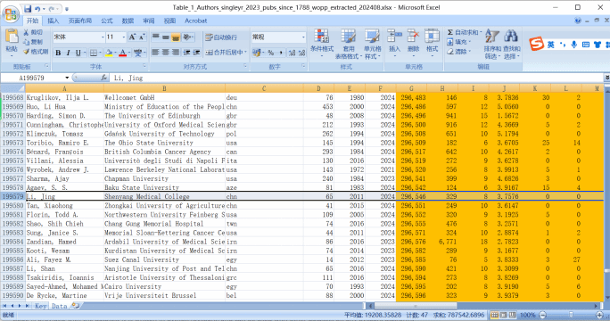Image resolution: width=610 pixels, height=321 pixels.
Task: Open Find & Select (查找和选择) binoculars
Action: pyautogui.click(x=511, y=44)
